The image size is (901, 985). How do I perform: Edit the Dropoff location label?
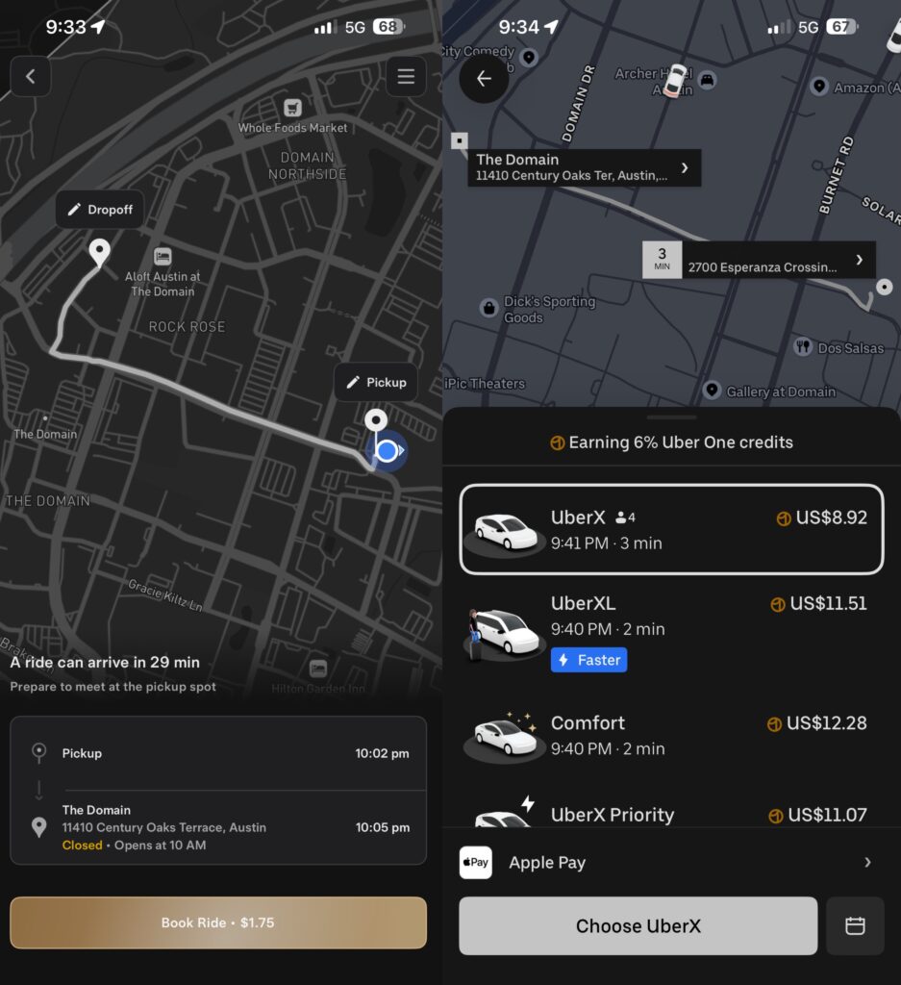[100, 209]
